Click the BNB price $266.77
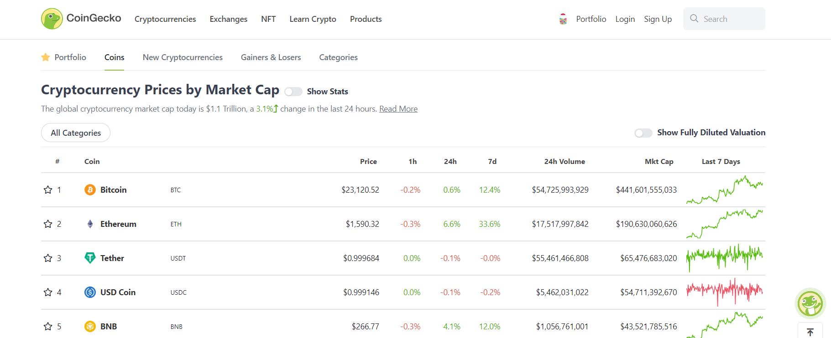The width and height of the screenshot is (831, 338). 366,327
